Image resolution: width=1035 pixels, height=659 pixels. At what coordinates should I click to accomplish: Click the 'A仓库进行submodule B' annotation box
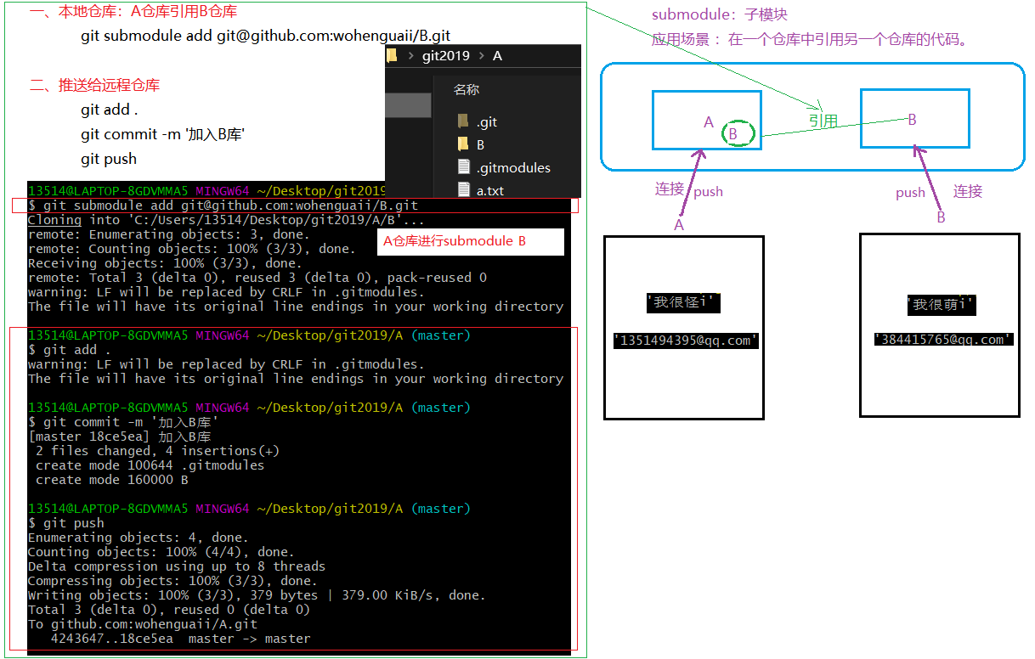point(471,241)
